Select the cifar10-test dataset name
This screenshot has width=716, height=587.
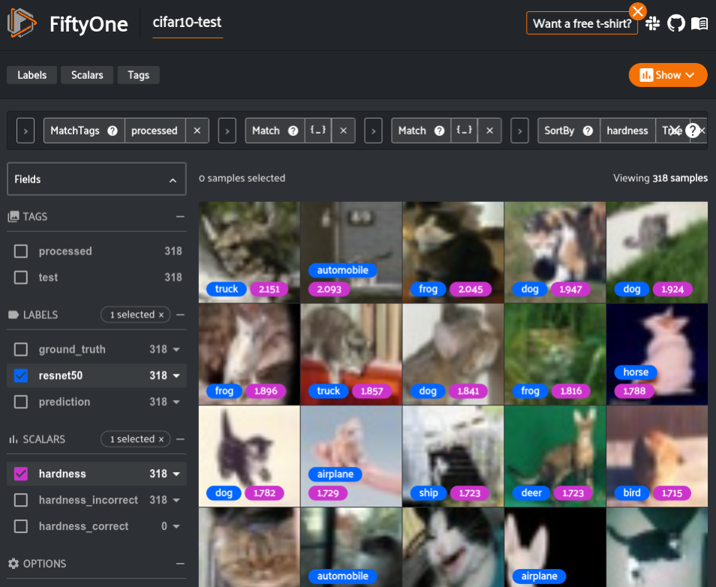click(x=187, y=23)
